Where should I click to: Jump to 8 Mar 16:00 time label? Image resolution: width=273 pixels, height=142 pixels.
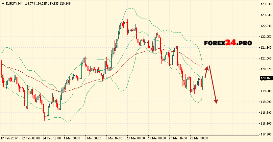114,139
